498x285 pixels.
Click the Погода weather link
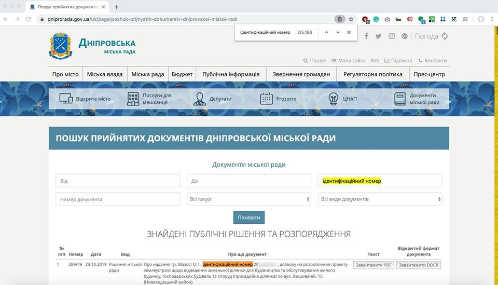point(426,36)
